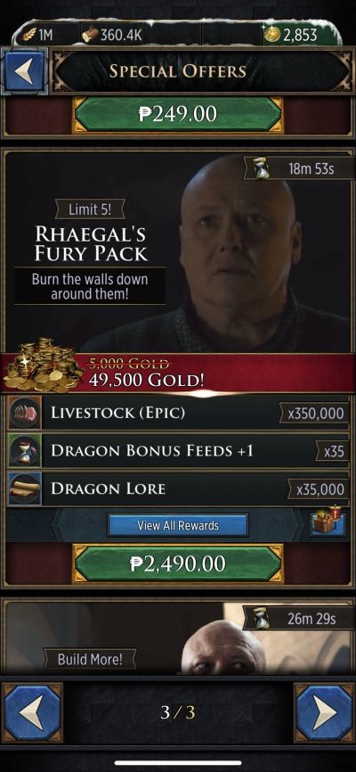Purchase the ₱249.00 offer
Image resolution: width=356 pixels, height=772 pixels.
pyautogui.click(x=178, y=114)
